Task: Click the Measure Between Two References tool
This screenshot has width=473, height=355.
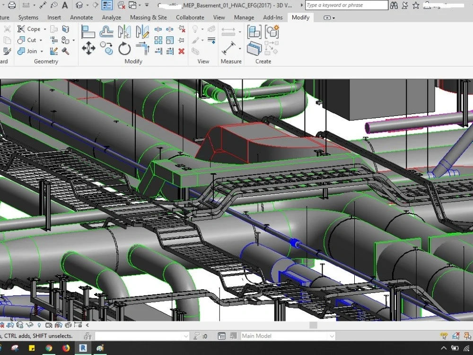Action: click(x=228, y=48)
